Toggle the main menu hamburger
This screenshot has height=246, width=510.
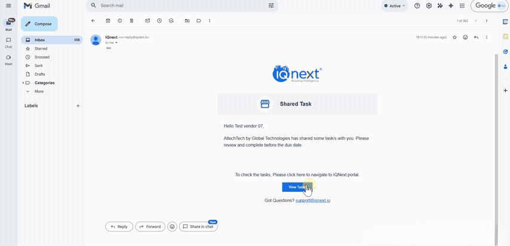(8, 5)
